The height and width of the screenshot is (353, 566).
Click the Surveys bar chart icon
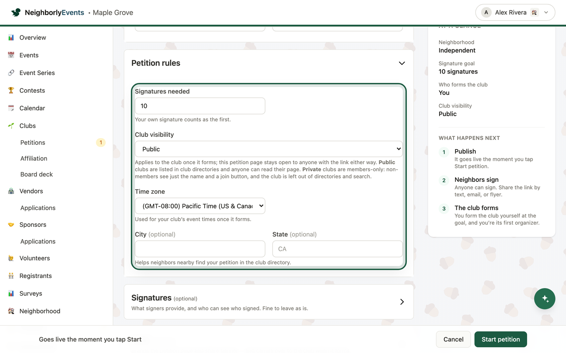11,293
